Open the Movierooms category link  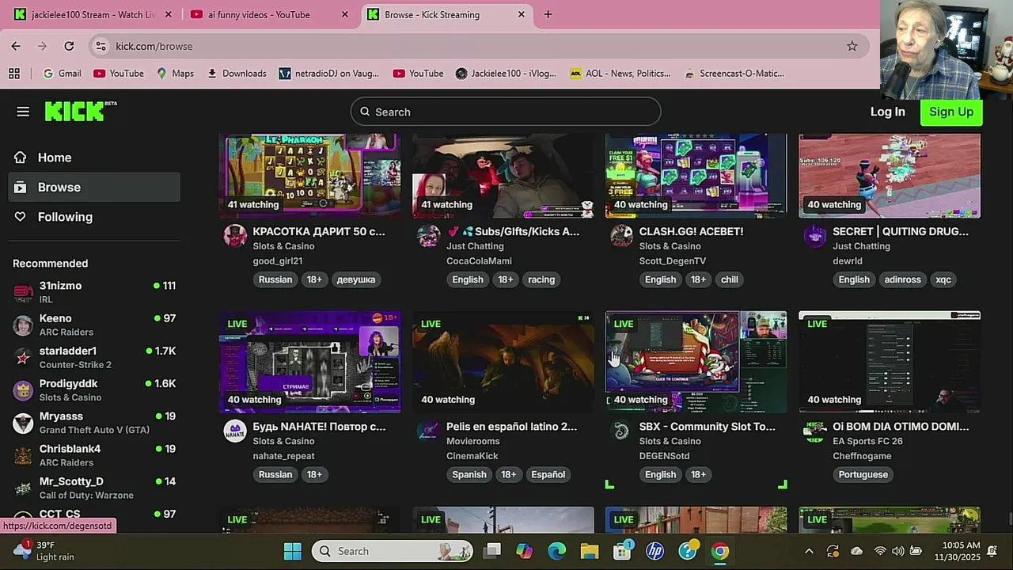point(473,441)
